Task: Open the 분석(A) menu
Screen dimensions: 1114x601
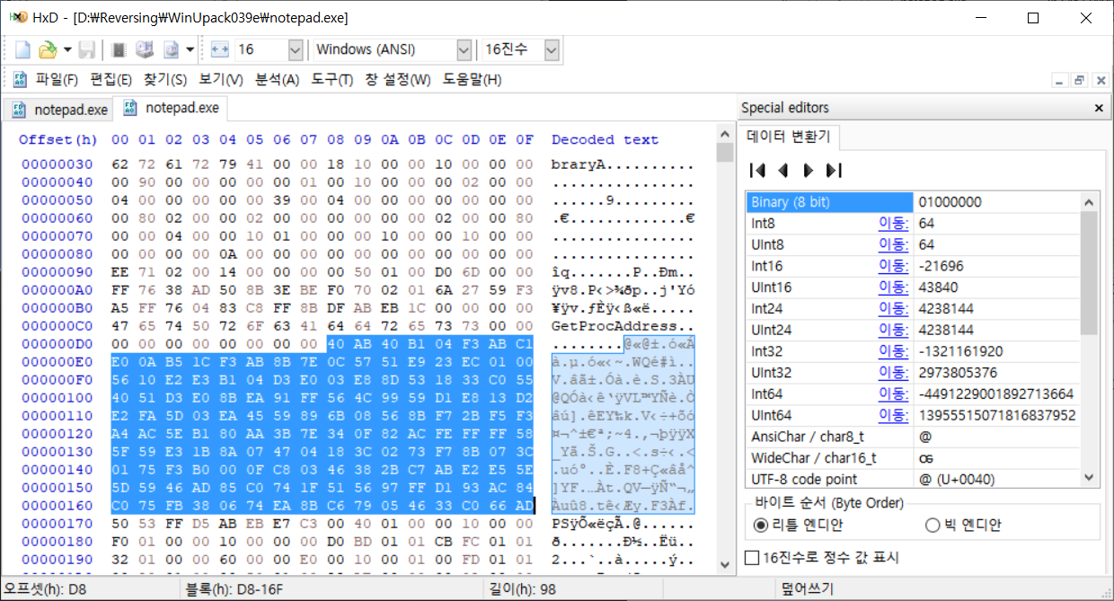Action: pyautogui.click(x=277, y=80)
